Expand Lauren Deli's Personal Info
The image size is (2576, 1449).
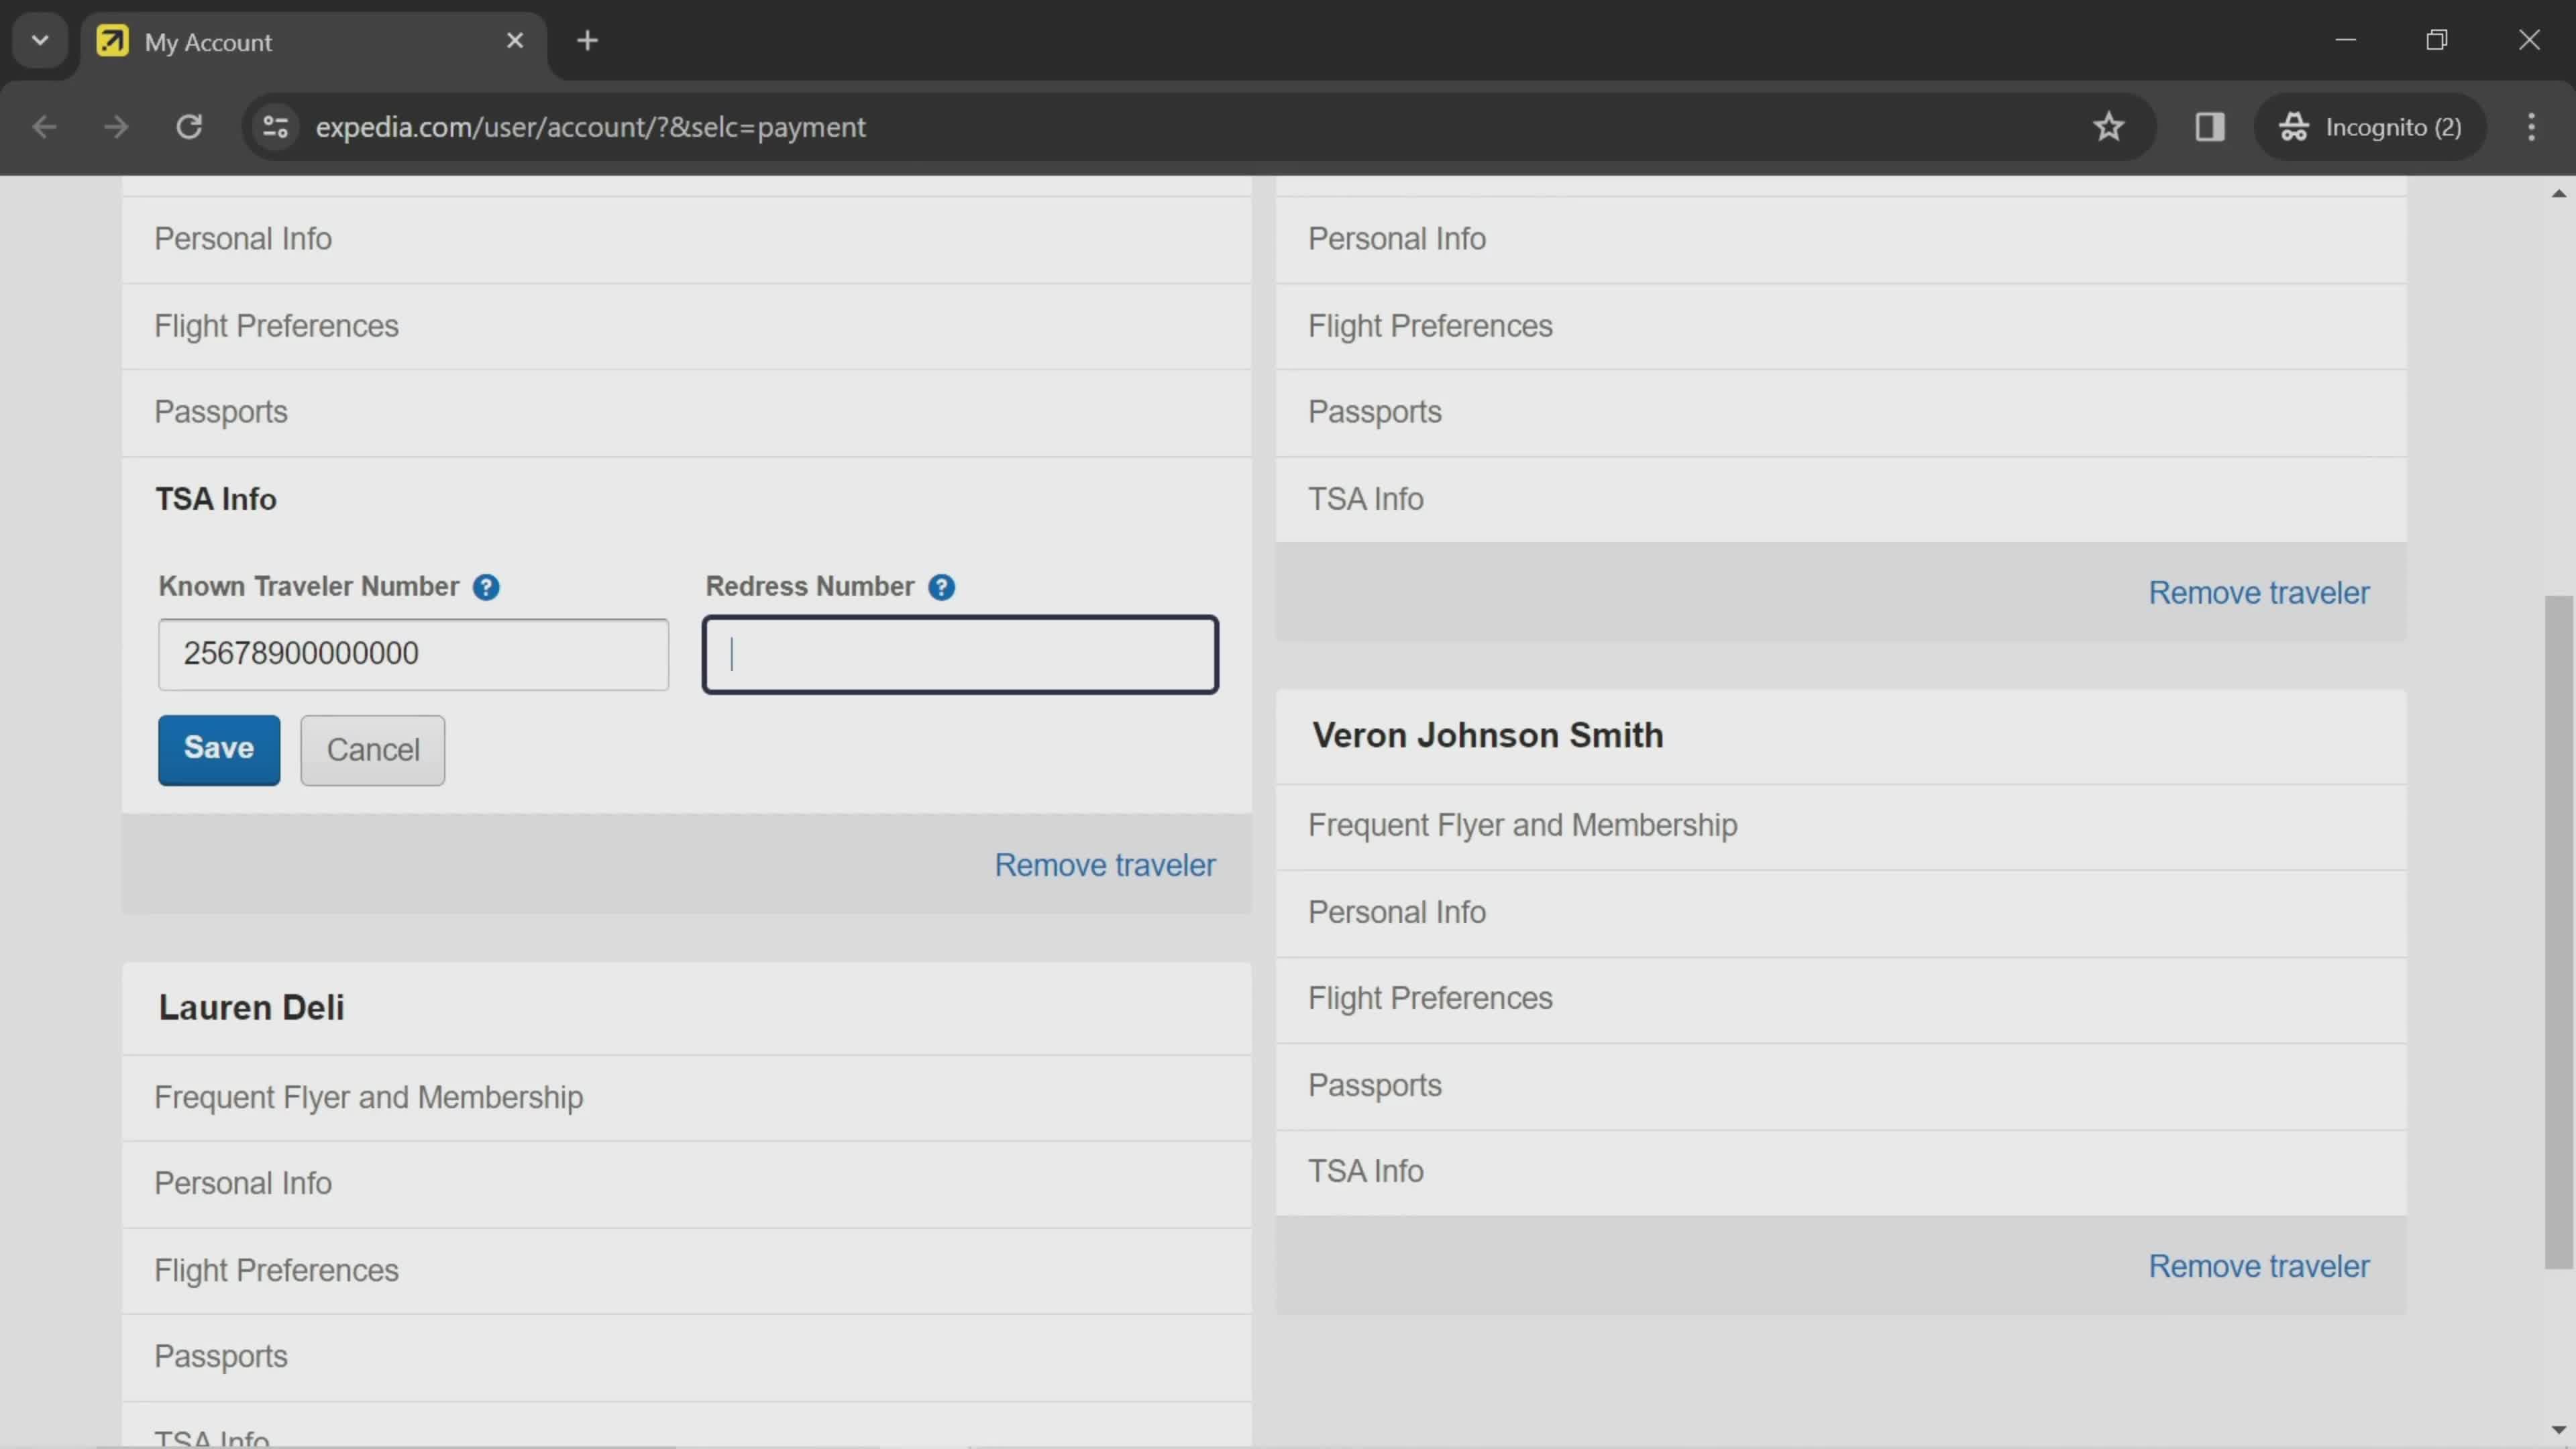pos(686,1184)
